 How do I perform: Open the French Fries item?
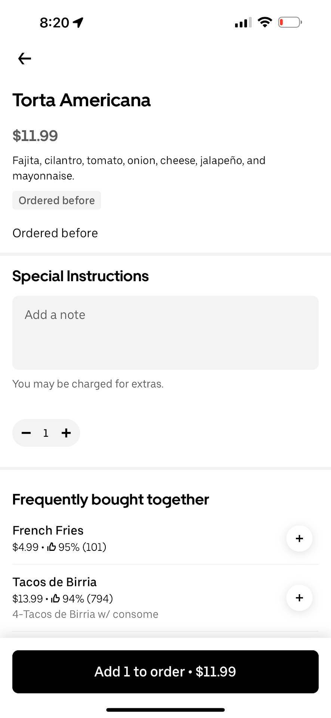pos(48,530)
